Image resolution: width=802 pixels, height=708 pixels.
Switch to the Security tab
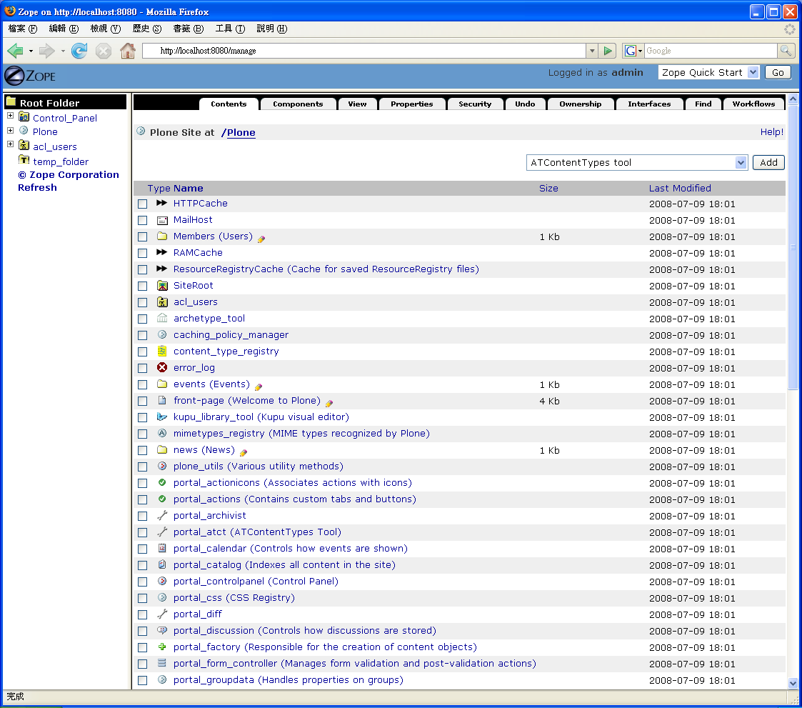pos(475,104)
